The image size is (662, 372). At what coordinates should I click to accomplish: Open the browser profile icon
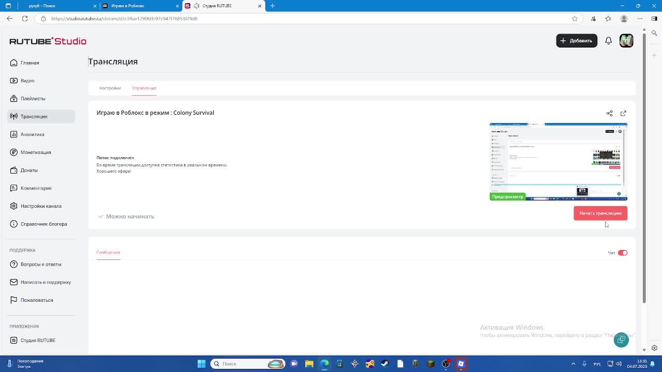(x=624, y=19)
